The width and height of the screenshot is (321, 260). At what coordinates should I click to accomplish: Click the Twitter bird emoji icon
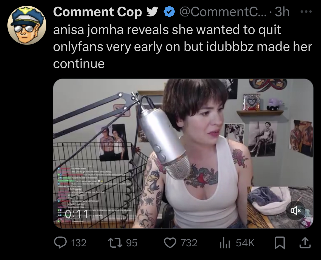(x=152, y=12)
